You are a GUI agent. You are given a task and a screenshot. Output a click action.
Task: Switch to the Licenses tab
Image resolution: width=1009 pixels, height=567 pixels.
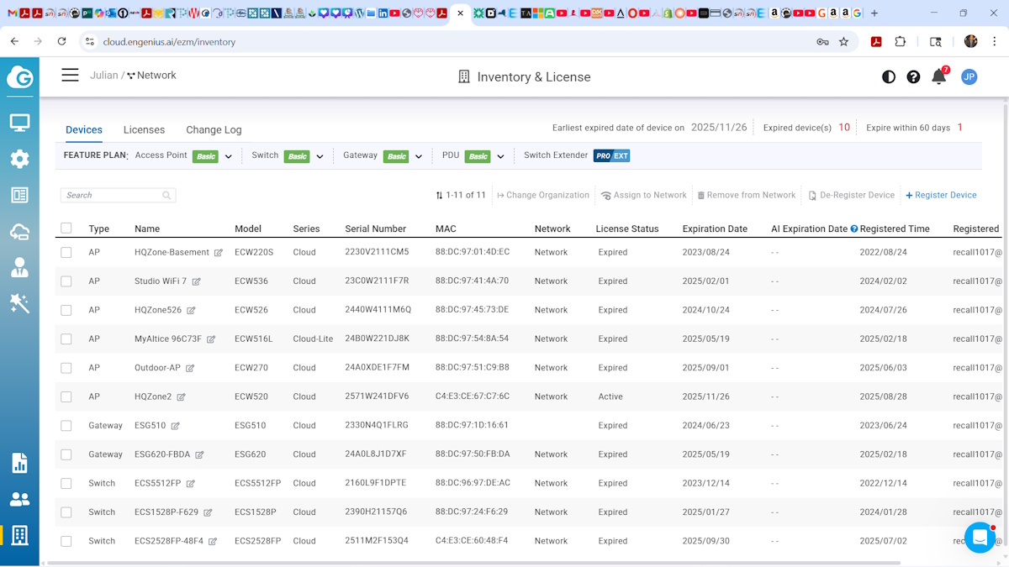(144, 129)
